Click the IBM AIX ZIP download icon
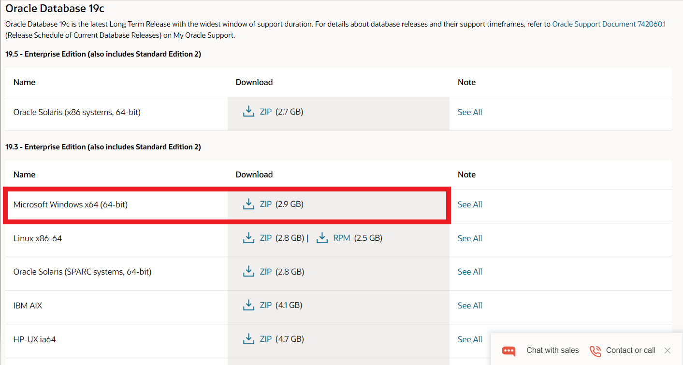This screenshot has height=365, width=683. (248, 305)
